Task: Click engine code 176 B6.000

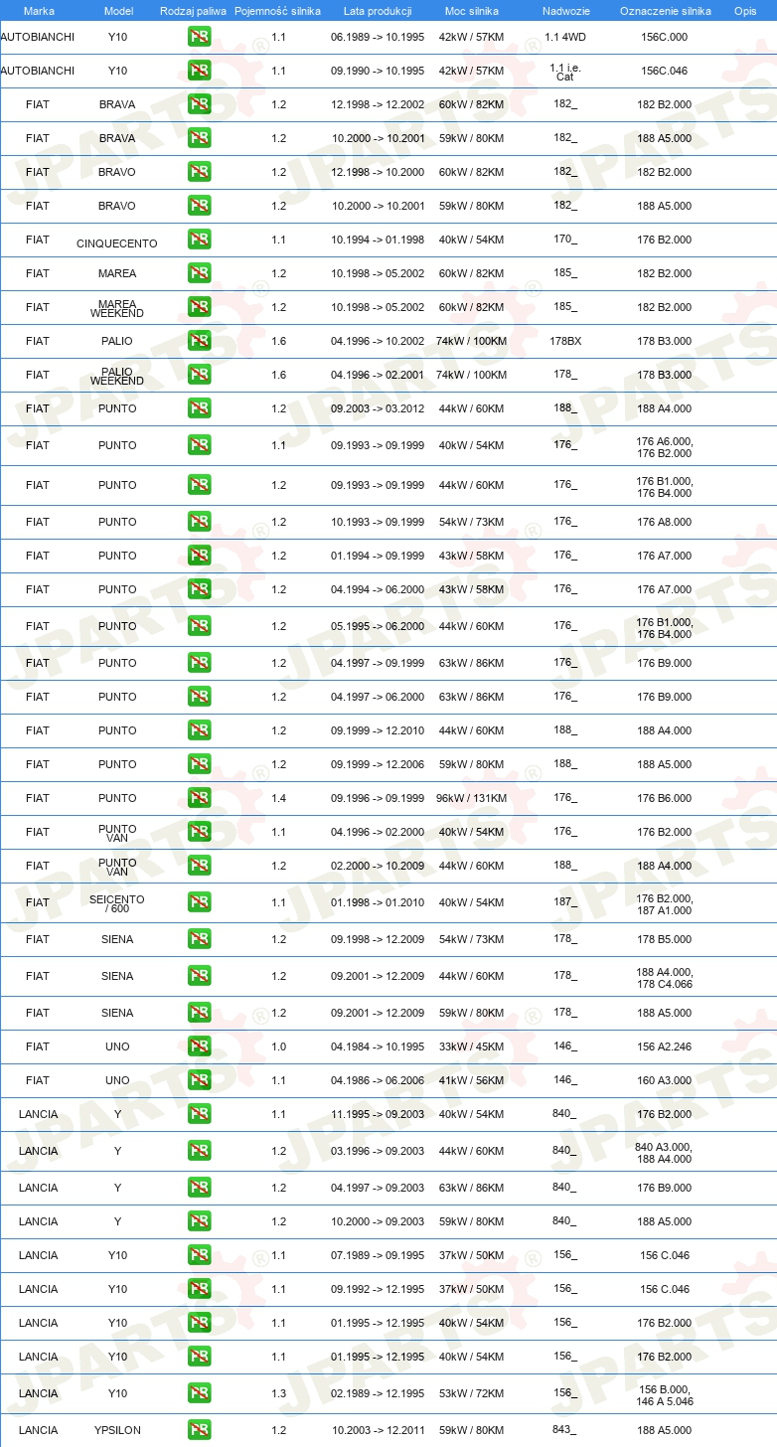Action: tap(665, 798)
